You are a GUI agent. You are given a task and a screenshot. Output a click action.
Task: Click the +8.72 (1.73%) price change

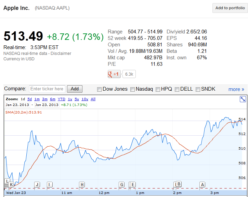tap(75, 37)
